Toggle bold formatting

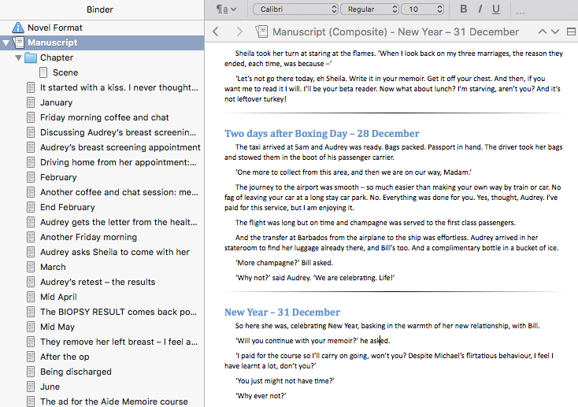point(464,9)
